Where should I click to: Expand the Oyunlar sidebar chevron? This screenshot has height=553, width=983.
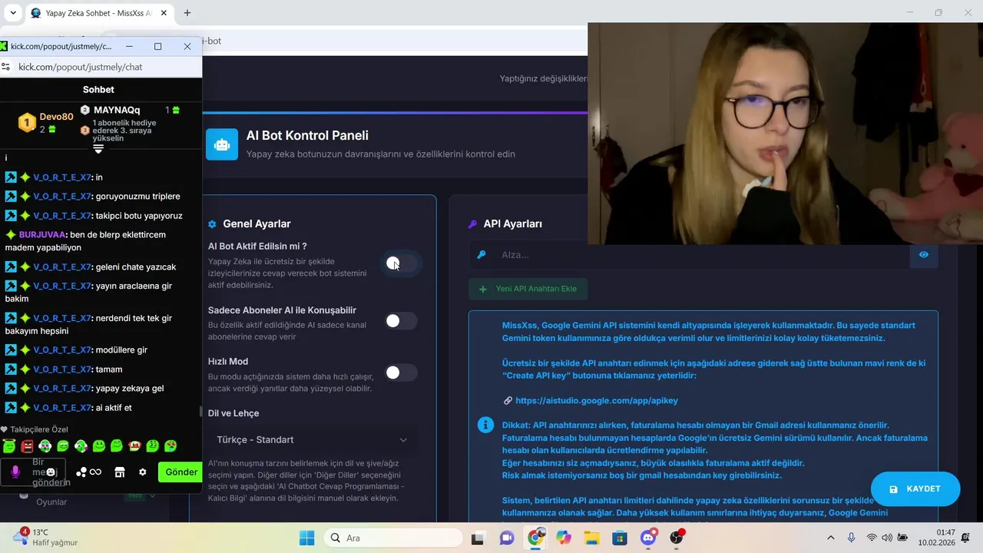point(153,496)
